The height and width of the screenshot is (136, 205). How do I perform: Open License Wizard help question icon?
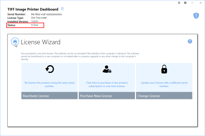pyautogui.click(x=190, y=41)
